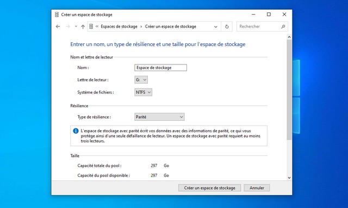Click the page heading Entrer un nom
Screen dimensions: 348x208
pyautogui.click(x=158, y=44)
